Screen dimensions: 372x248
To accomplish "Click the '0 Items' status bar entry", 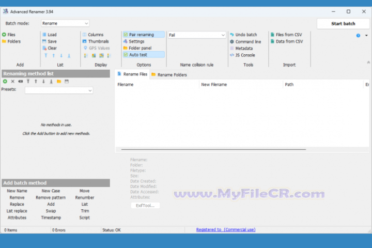I will point(11,230).
